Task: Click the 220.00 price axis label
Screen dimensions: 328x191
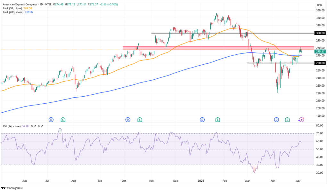Action: click(320, 93)
